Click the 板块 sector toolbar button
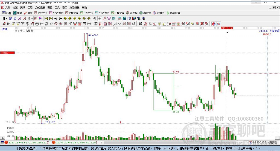 18,13
